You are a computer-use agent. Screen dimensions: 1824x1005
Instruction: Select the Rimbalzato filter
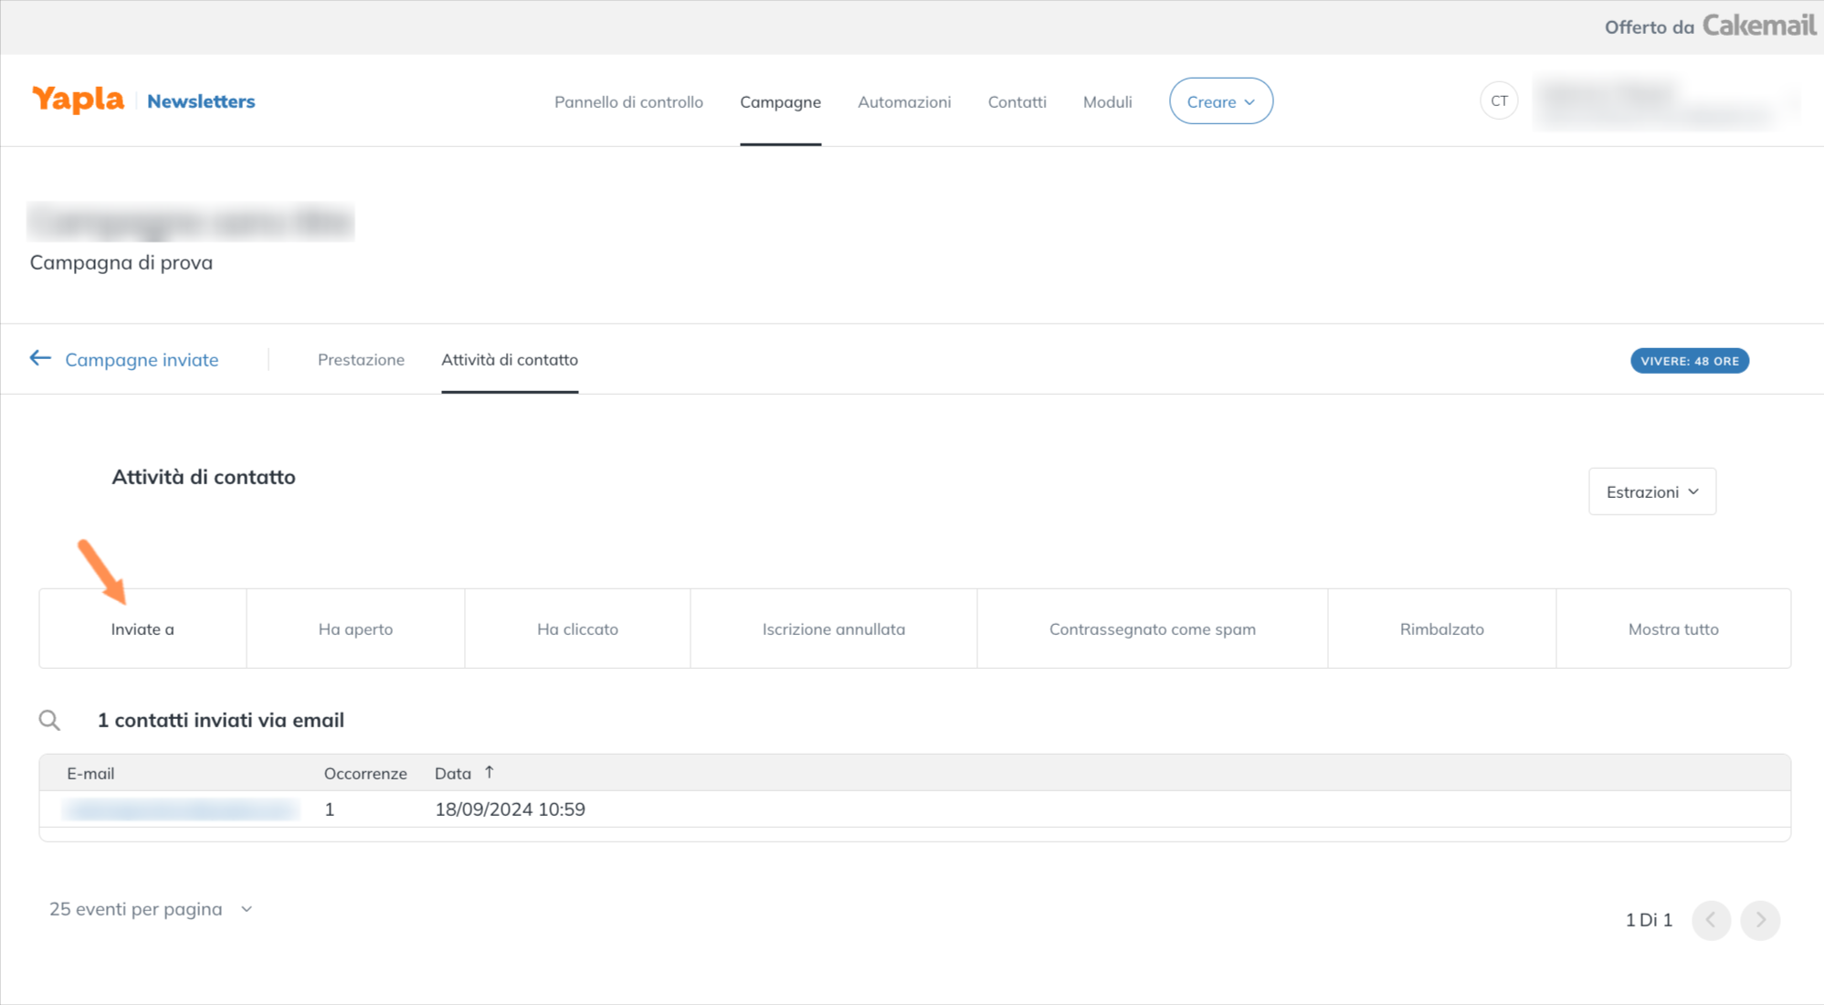point(1441,629)
